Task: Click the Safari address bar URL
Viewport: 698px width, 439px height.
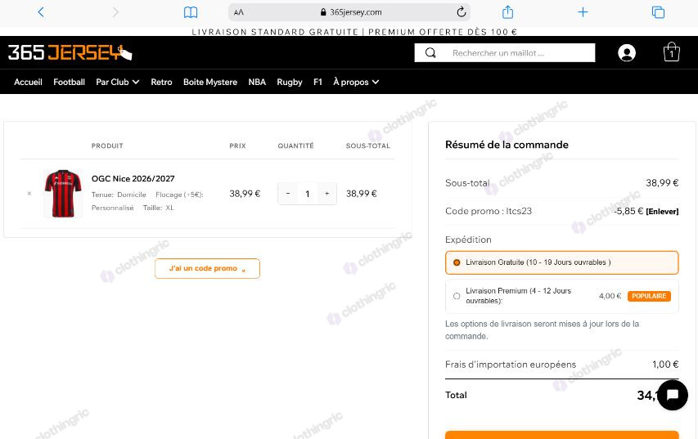Action: pyautogui.click(x=350, y=12)
